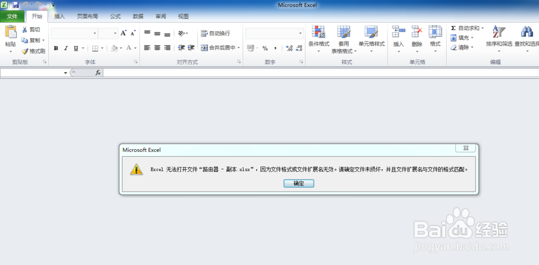Align text to the top
Viewport: 539px width, 265px height.
tap(147, 33)
